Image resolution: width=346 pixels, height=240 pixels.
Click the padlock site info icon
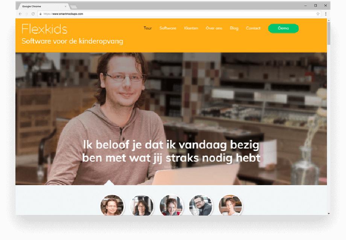[40, 14]
